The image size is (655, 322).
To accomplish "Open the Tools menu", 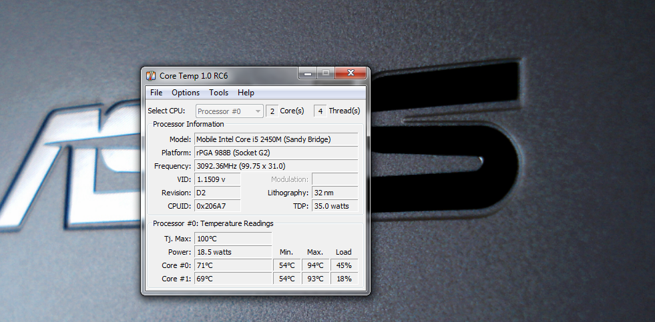I will pyautogui.click(x=218, y=93).
